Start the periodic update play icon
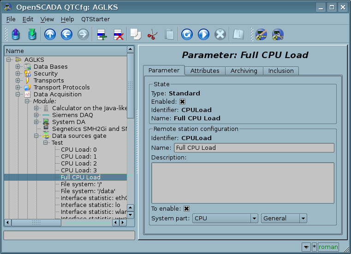 pos(203,35)
